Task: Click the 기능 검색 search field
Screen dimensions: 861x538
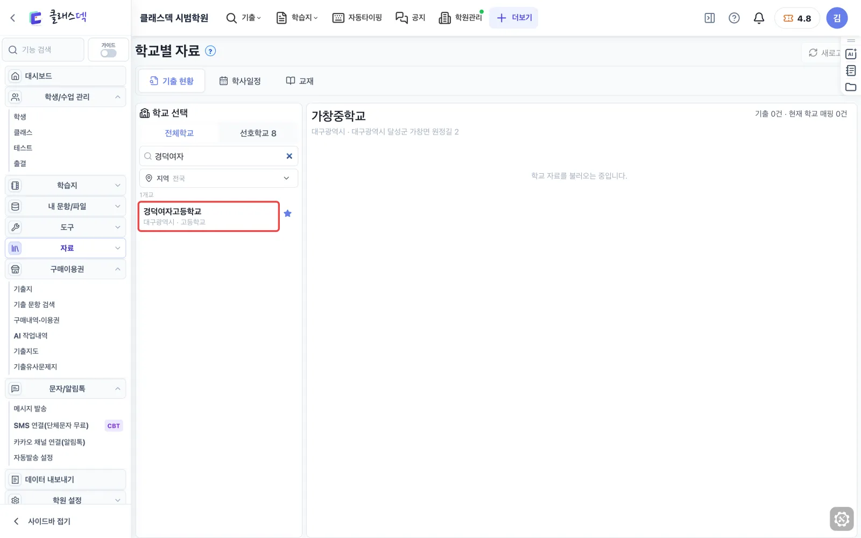Action: (x=43, y=49)
